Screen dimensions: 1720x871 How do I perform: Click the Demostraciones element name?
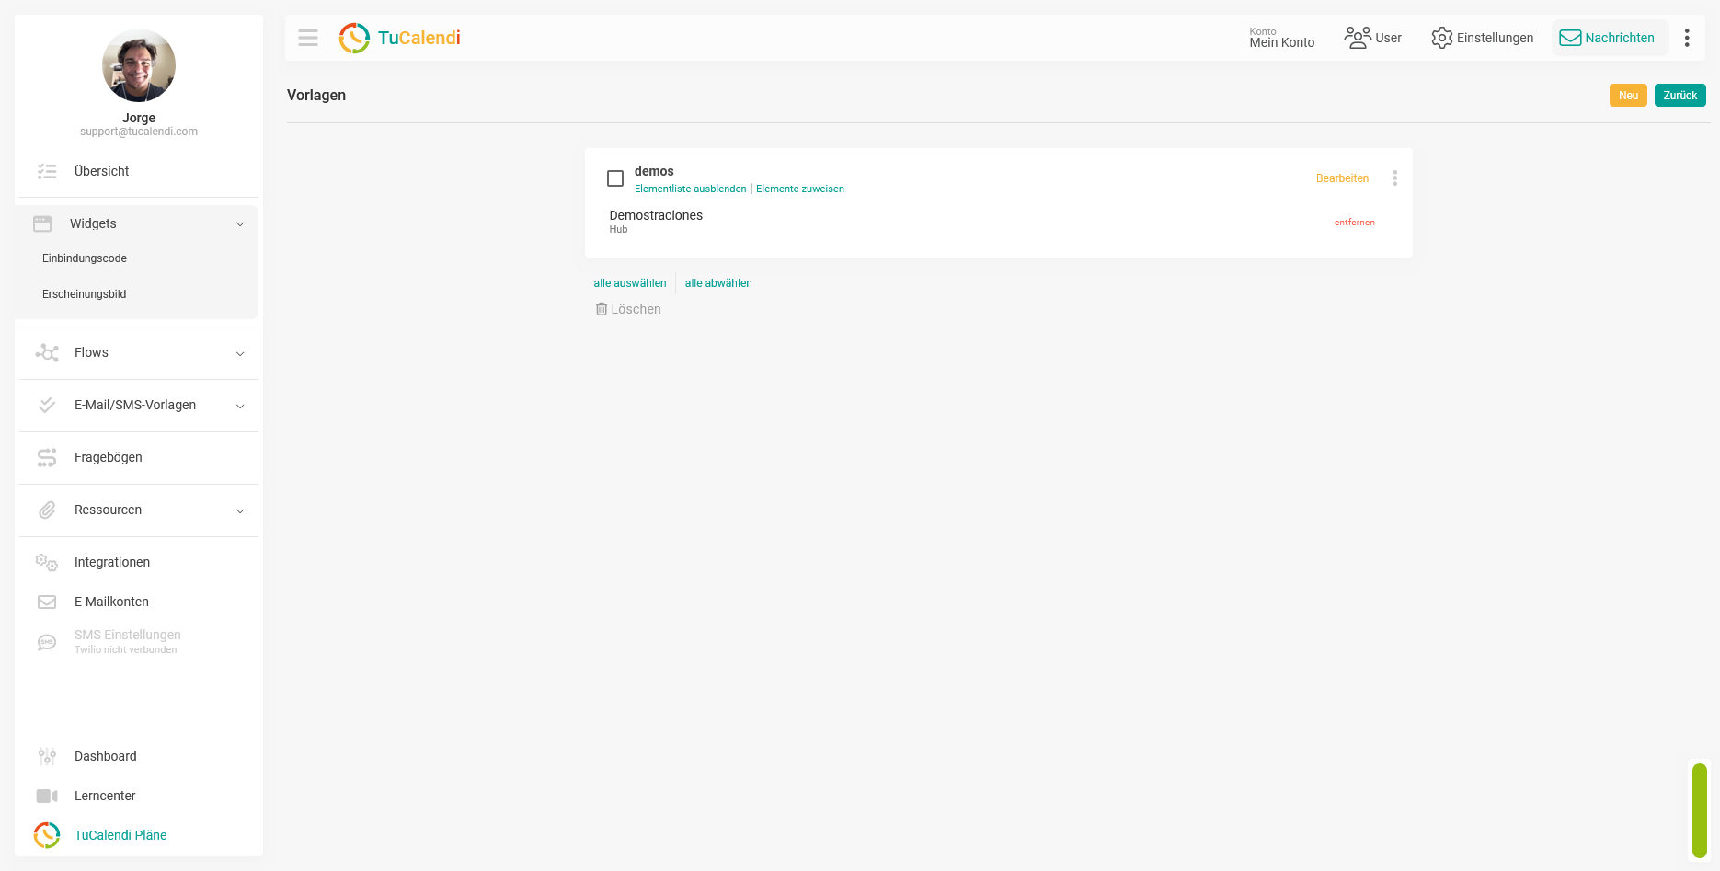656,215
